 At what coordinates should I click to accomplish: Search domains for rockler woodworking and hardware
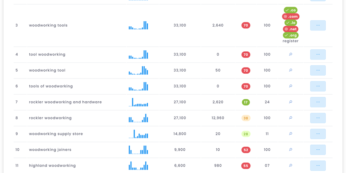tap(291, 102)
